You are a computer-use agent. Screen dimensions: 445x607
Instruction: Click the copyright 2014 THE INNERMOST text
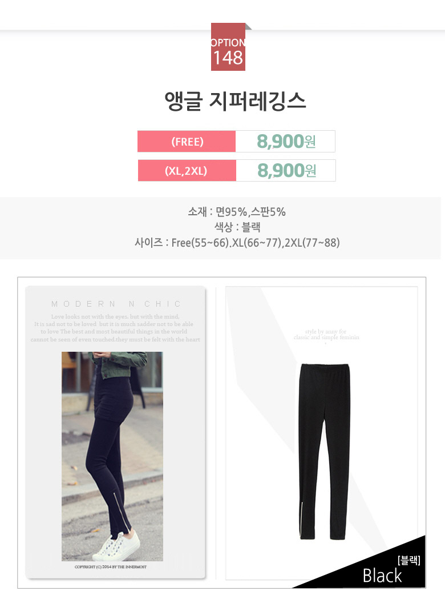click(111, 566)
